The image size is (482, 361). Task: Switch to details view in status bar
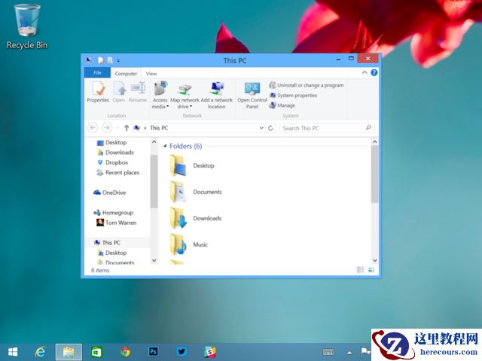click(x=360, y=270)
